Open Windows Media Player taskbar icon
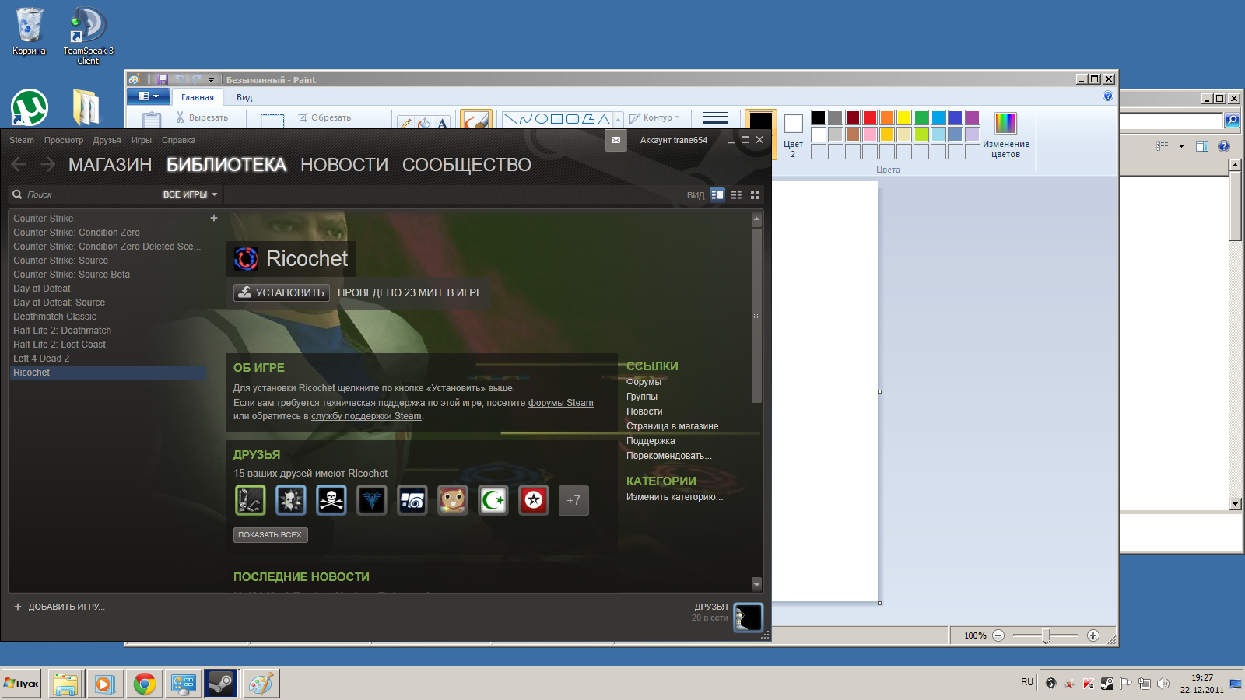The width and height of the screenshot is (1245, 700). [105, 684]
